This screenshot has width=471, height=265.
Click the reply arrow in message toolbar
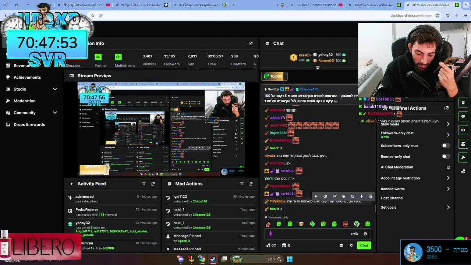pos(353,197)
